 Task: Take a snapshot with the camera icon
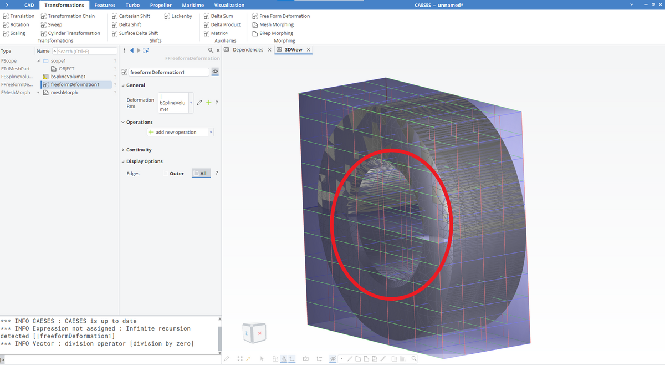[x=306, y=359]
